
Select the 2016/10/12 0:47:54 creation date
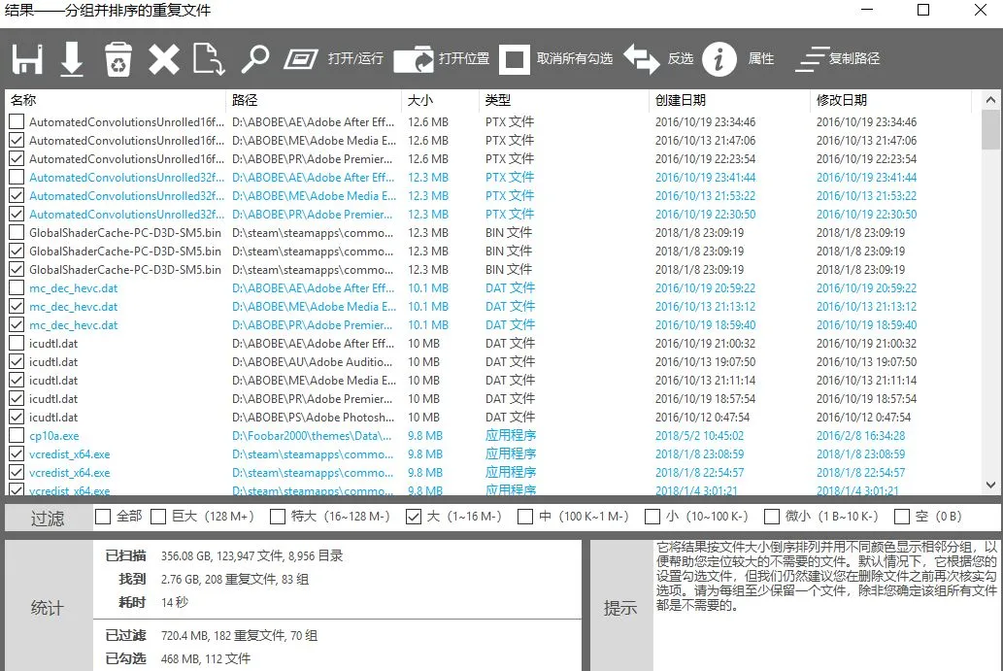702,417
